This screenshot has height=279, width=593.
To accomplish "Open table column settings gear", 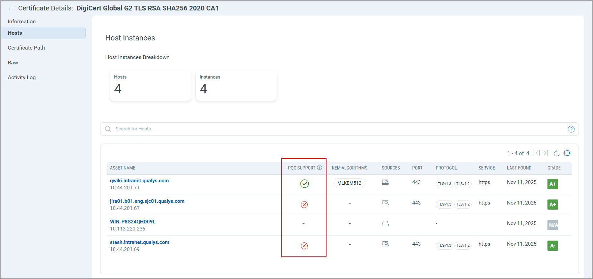I will tap(567, 153).
